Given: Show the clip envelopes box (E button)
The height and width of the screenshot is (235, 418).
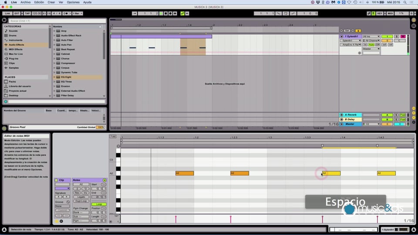Looking at the screenshot, I should coord(61,221).
